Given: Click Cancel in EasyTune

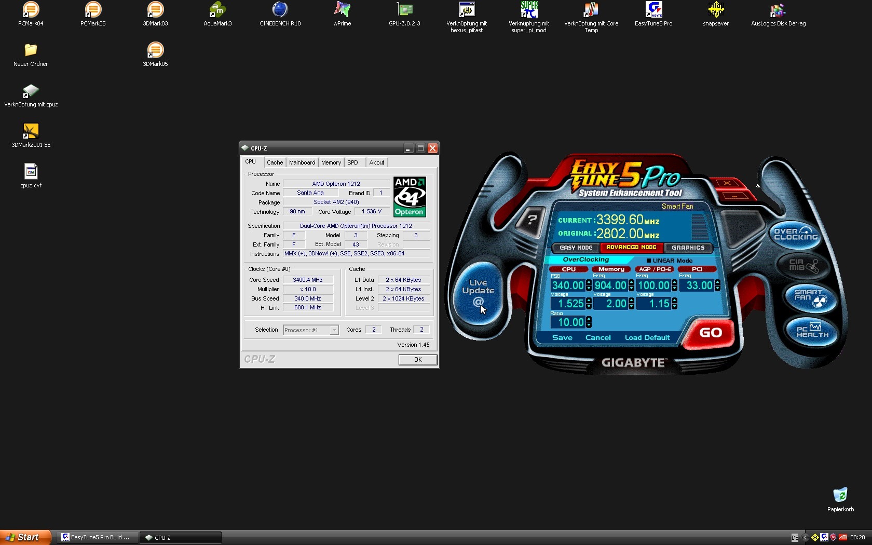Looking at the screenshot, I should [598, 337].
